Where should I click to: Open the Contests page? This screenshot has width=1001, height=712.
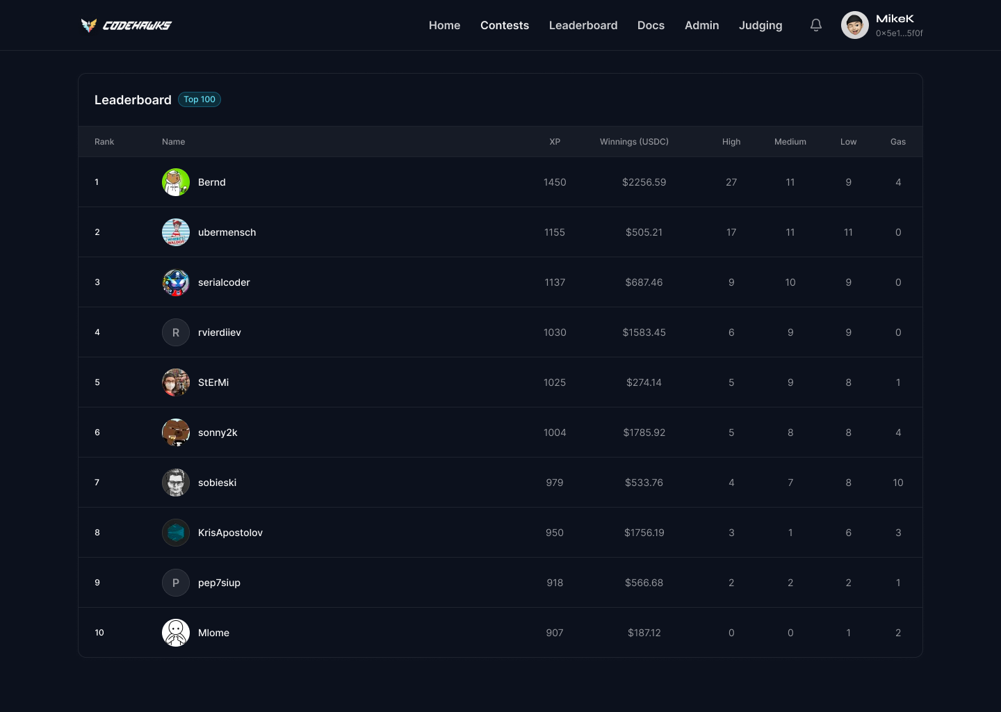coord(504,25)
